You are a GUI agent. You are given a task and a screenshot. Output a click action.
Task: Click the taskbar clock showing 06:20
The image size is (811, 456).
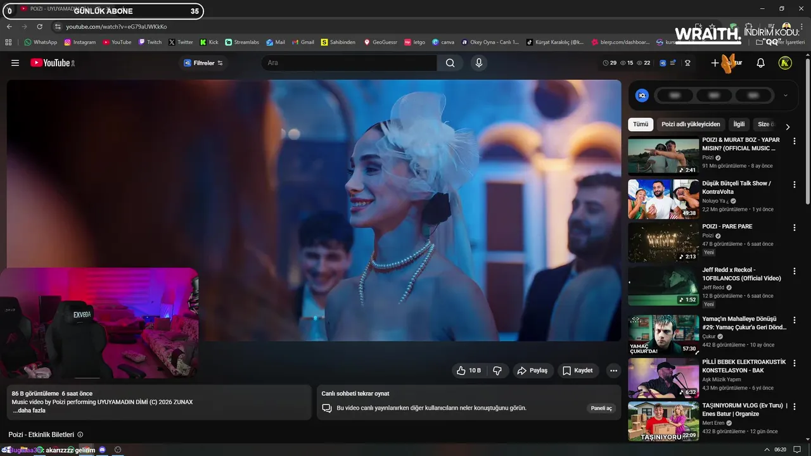(x=780, y=450)
